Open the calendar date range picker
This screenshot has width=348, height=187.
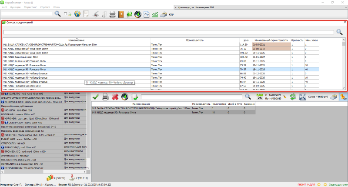[259, 97]
